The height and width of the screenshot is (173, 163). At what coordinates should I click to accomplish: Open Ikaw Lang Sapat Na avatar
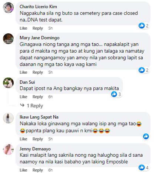(x=8, y=118)
